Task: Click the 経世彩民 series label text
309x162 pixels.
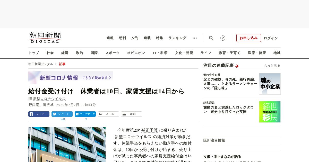Action: 209,103
